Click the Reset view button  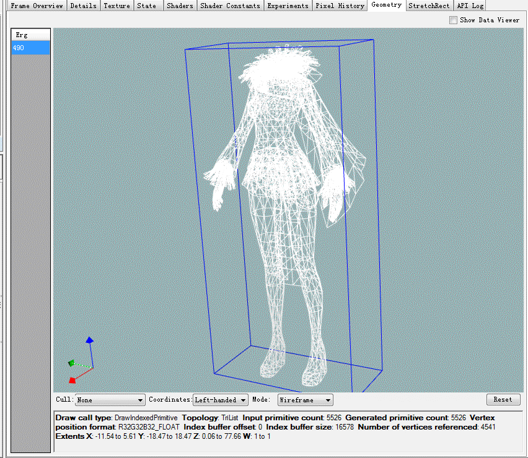click(x=503, y=399)
